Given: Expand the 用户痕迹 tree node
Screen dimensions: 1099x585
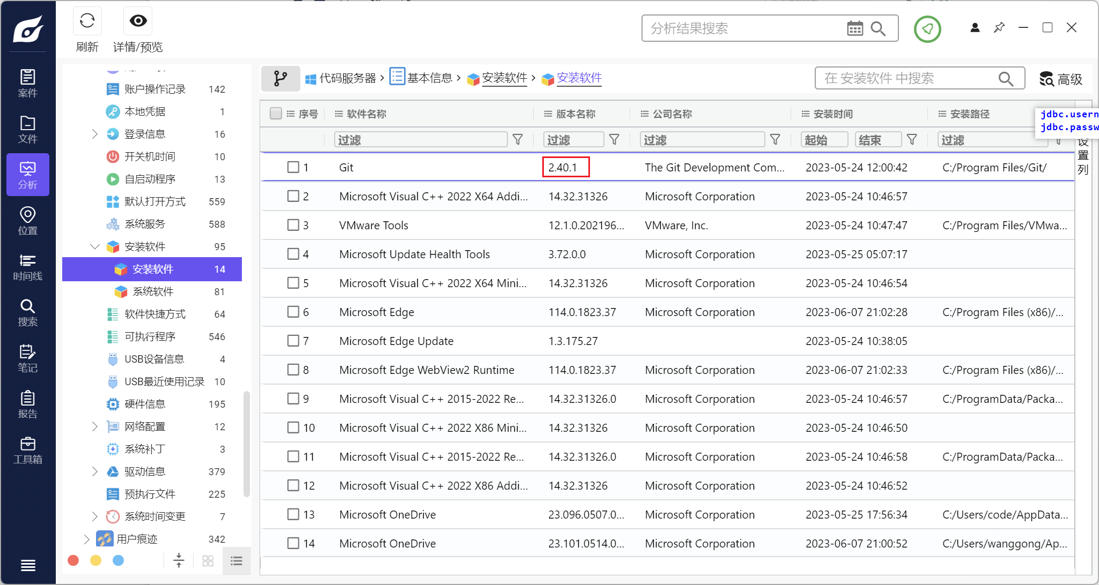Looking at the screenshot, I should click(x=86, y=539).
